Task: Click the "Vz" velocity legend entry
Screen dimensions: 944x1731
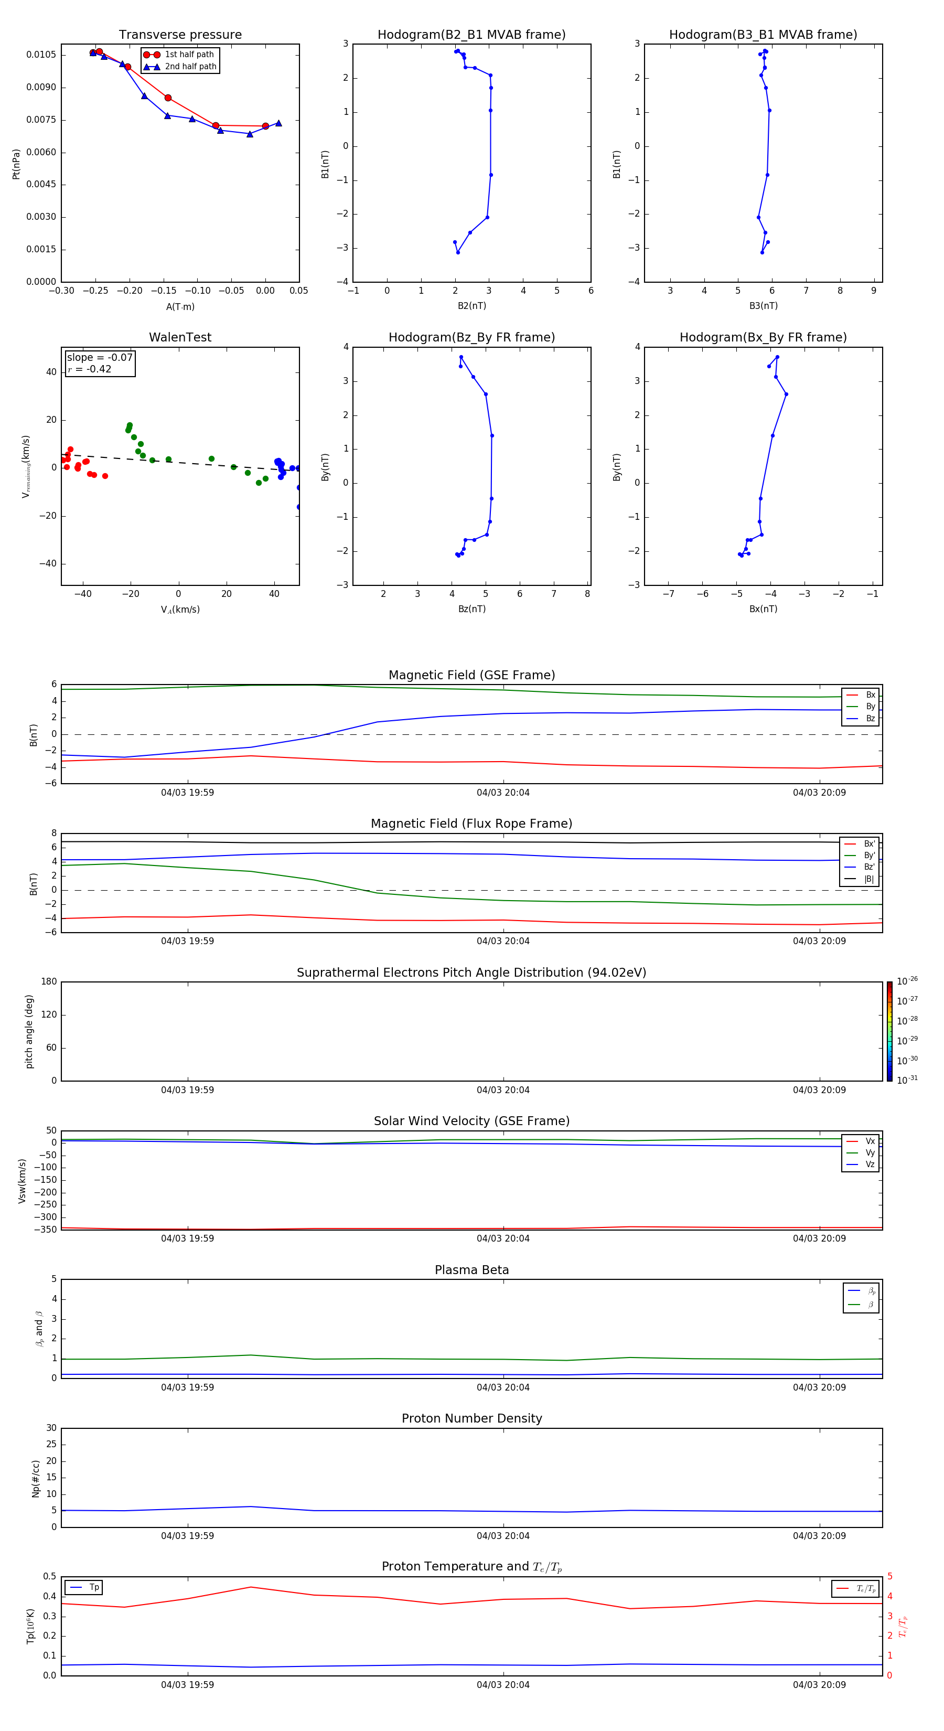Action: tap(861, 1164)
